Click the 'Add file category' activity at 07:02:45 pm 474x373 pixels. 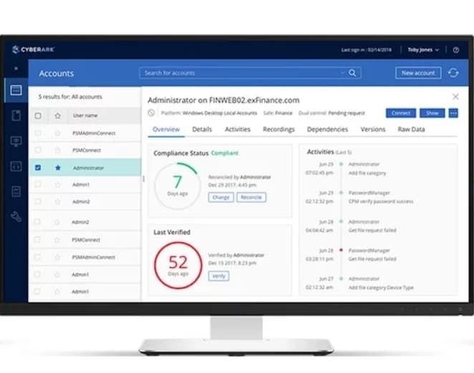[367, 173]
